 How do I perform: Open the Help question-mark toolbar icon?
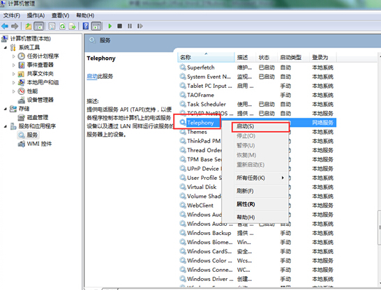[x=86, y=26]
